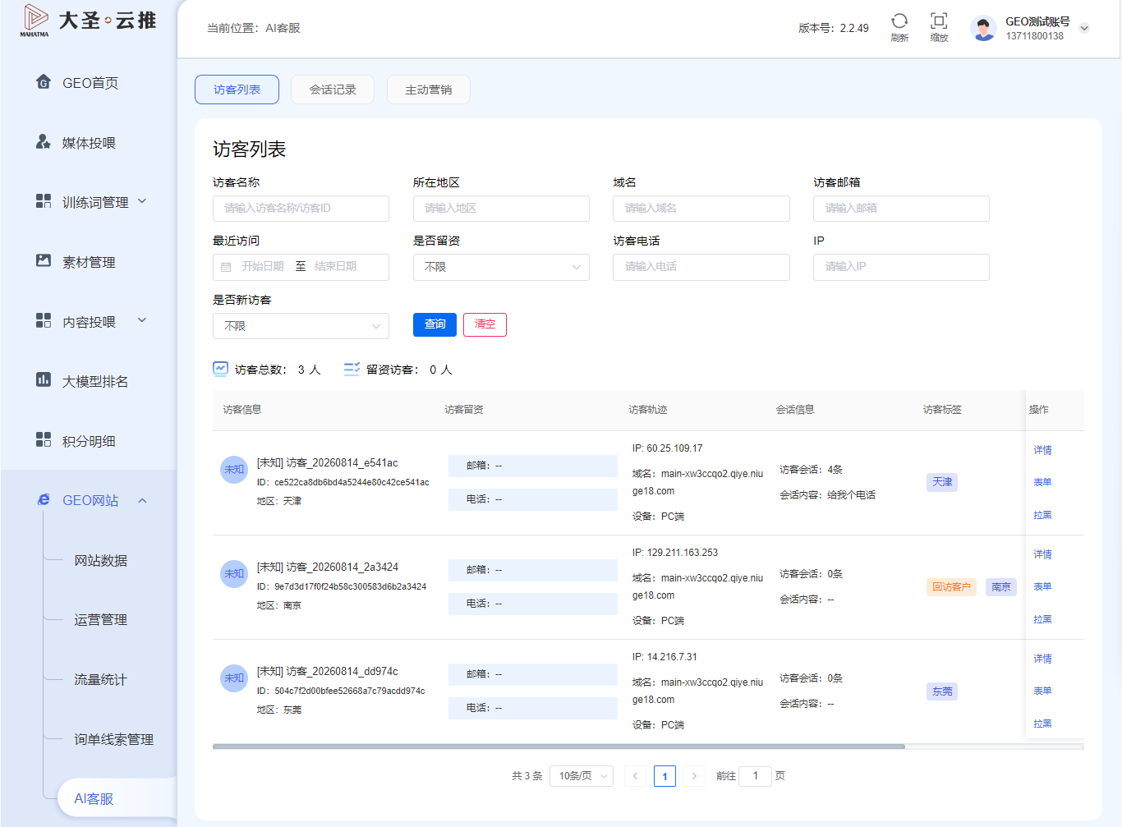The height and width of the screenshot is (827, 1122).
Task: Click the 刷新 refresh icon
Action: coord(899,21)
